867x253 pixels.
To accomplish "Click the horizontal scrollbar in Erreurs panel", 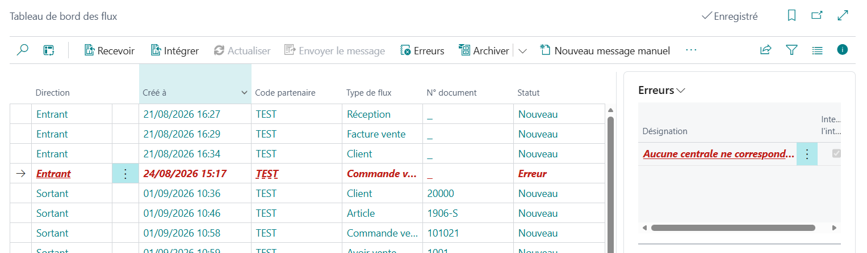I will (733, 228).
